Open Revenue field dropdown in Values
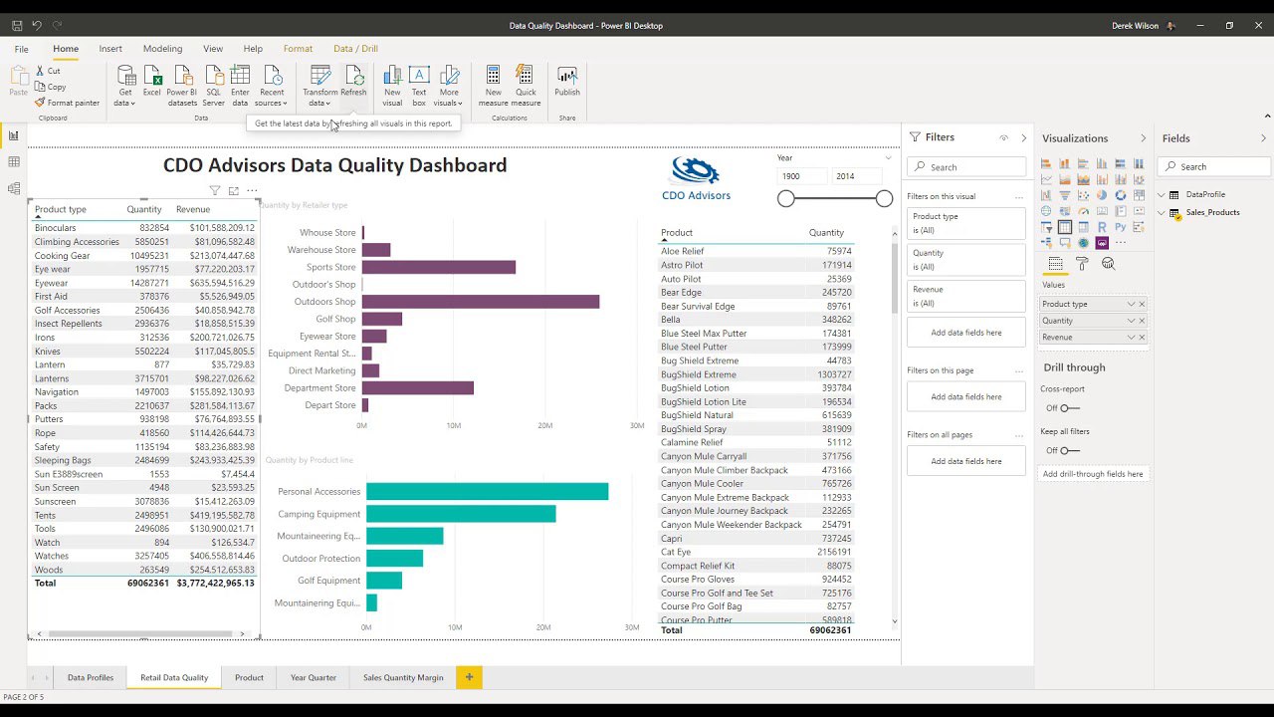Image resolution: width=1274 pixels, height=717 pixels. 1131,338
